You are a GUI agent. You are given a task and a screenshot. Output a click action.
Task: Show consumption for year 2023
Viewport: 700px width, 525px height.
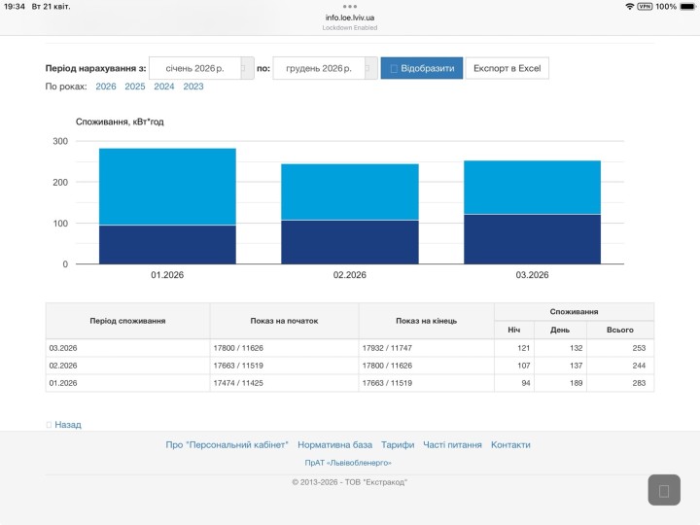point(193,87)
